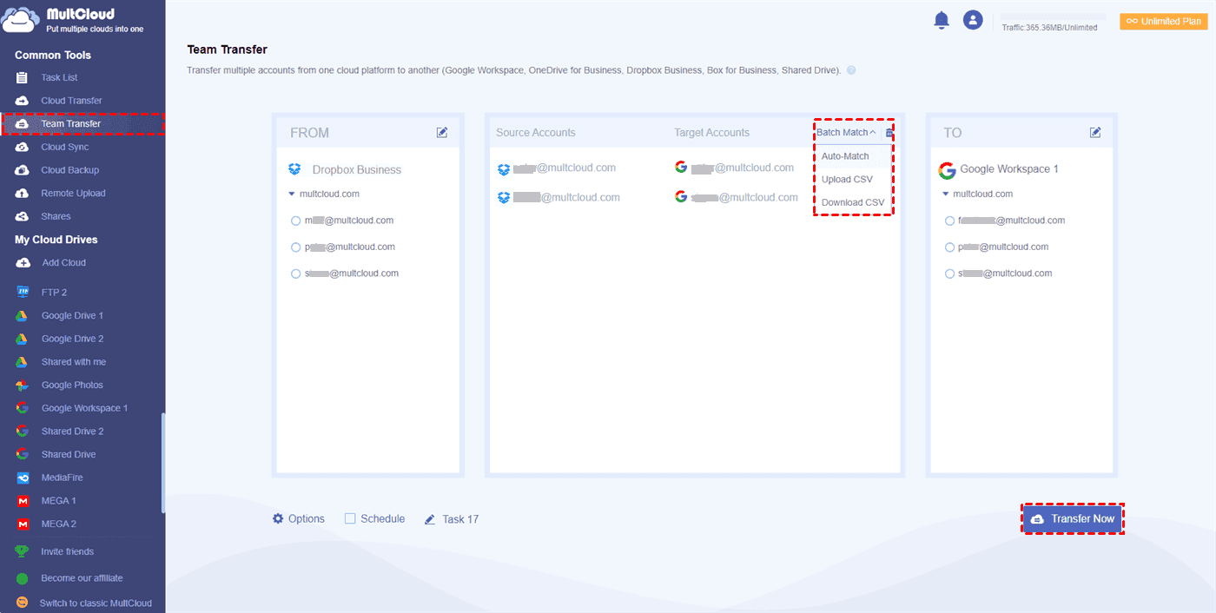Collapse multcloud.com tree in TO panel
Viewport: 1216px width, 613px height.
(946, 194)
